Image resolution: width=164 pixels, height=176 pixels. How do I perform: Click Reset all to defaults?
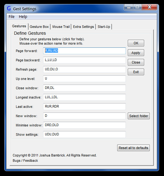point(133,148)
